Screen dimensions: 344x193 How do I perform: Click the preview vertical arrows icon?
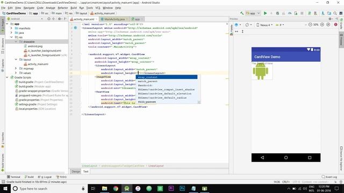click(242, 32)
